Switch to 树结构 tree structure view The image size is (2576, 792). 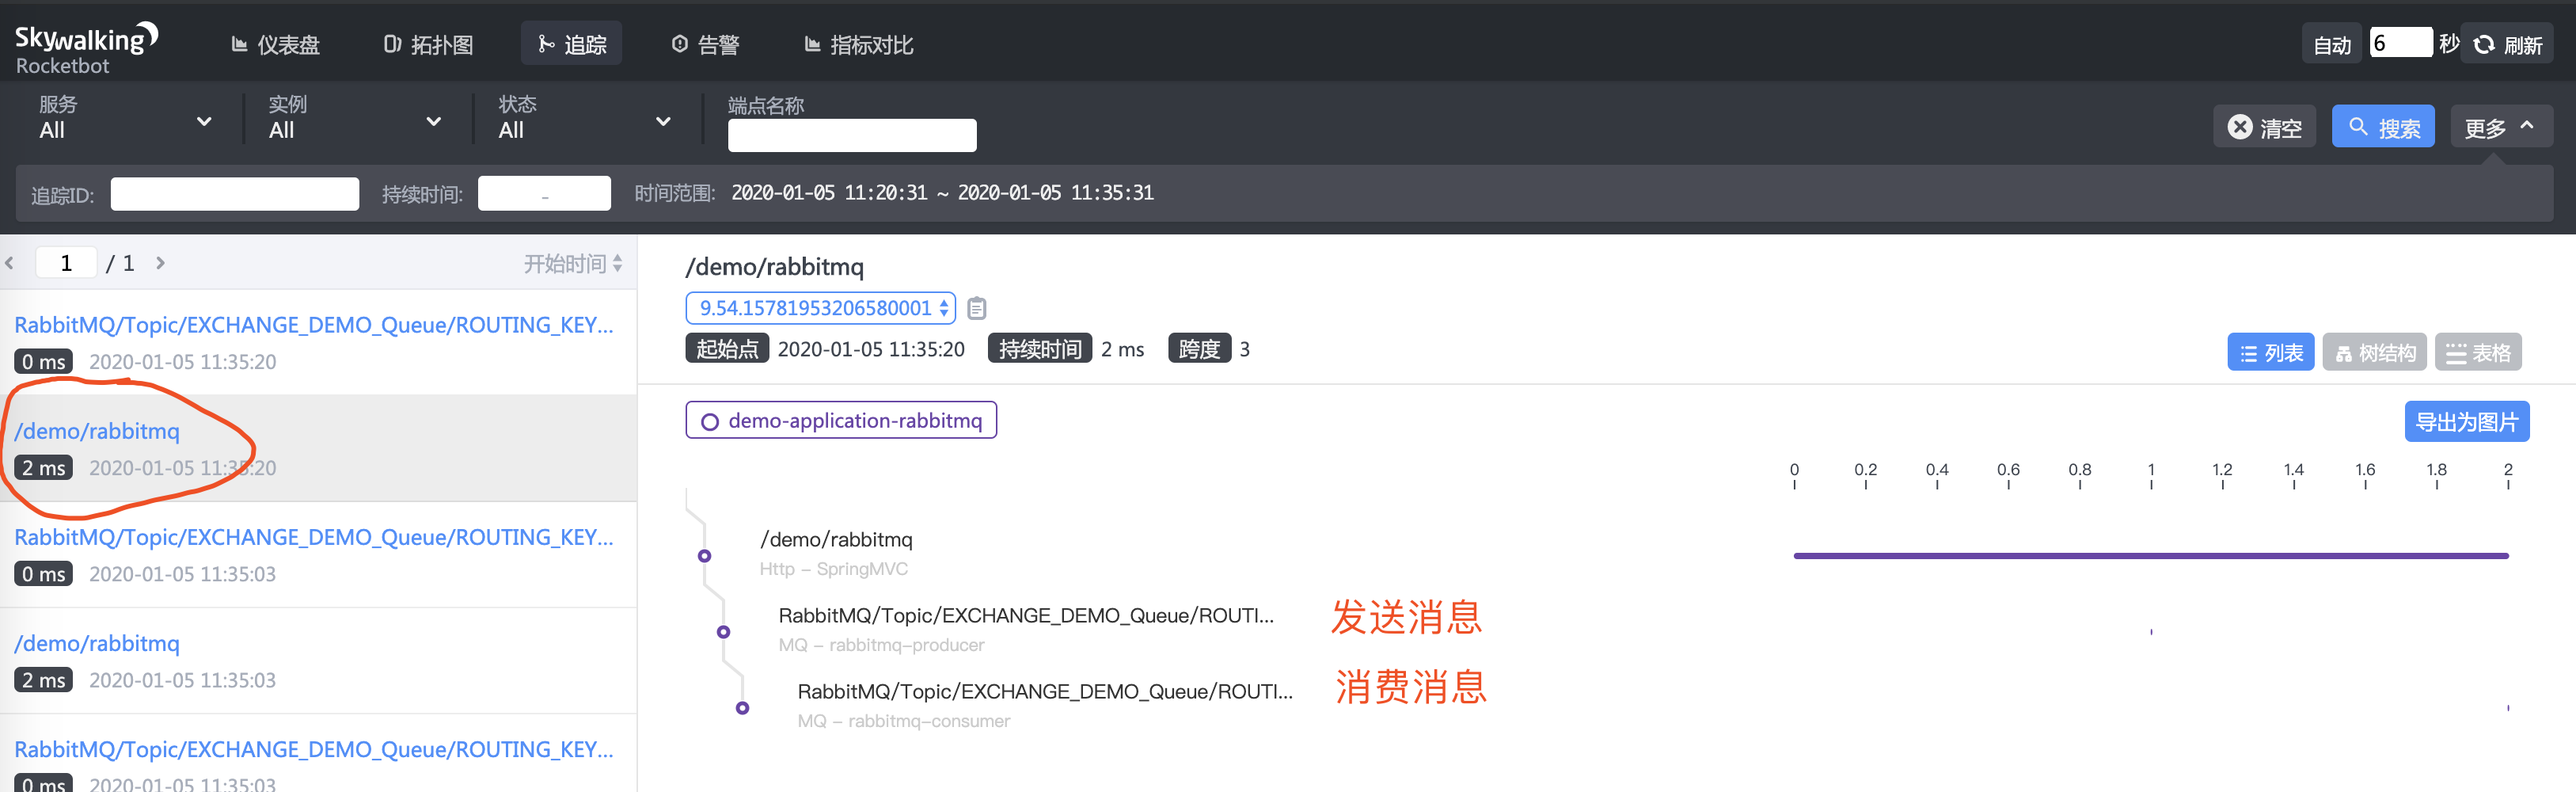2374,352
